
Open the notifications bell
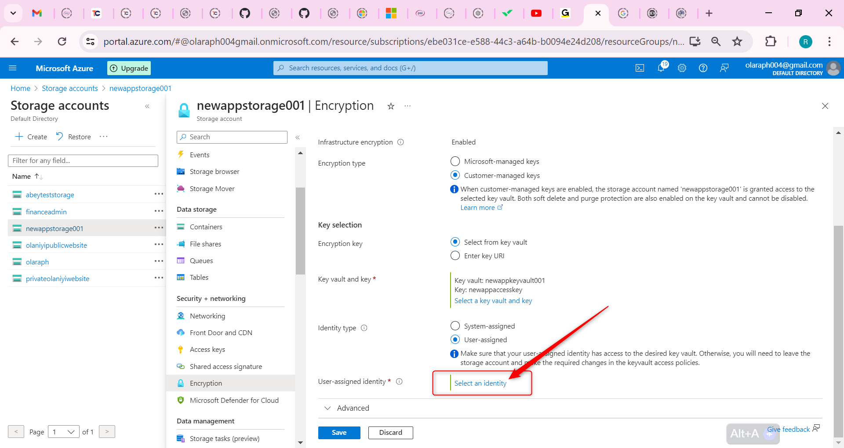click(661, 68)
